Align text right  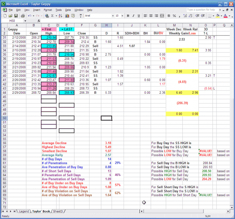[x=156, y=16]
